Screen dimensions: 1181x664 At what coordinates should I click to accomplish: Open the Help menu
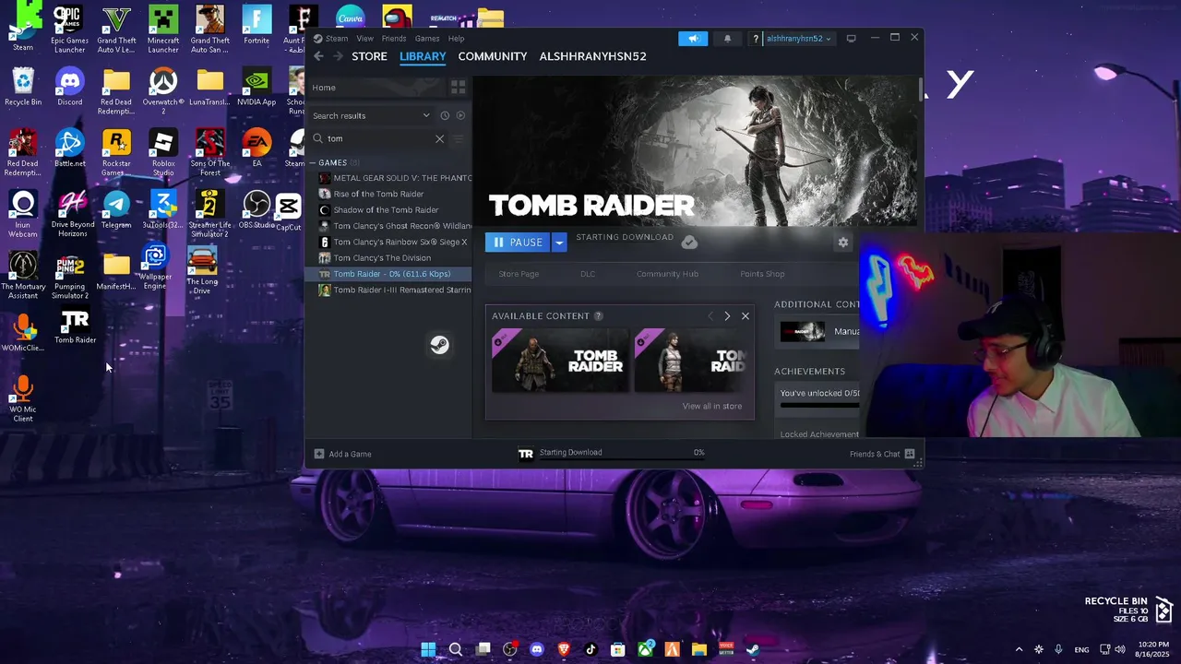tap(456, 39)
